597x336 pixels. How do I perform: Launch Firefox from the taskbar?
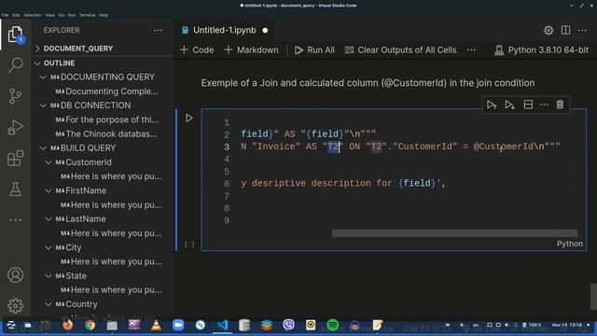pyautogui.click(x=68, y=325)
